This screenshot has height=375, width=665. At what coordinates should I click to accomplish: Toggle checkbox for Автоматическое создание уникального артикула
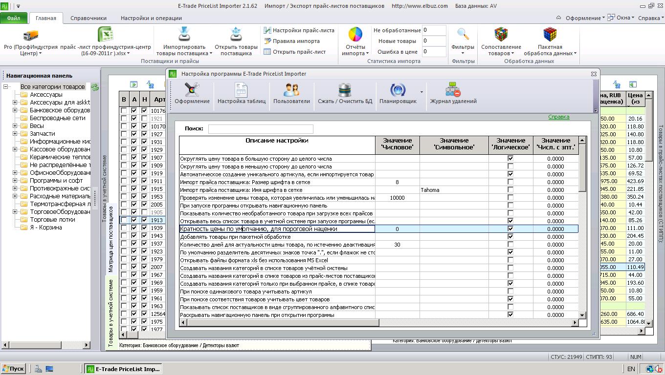coord(510,174)
